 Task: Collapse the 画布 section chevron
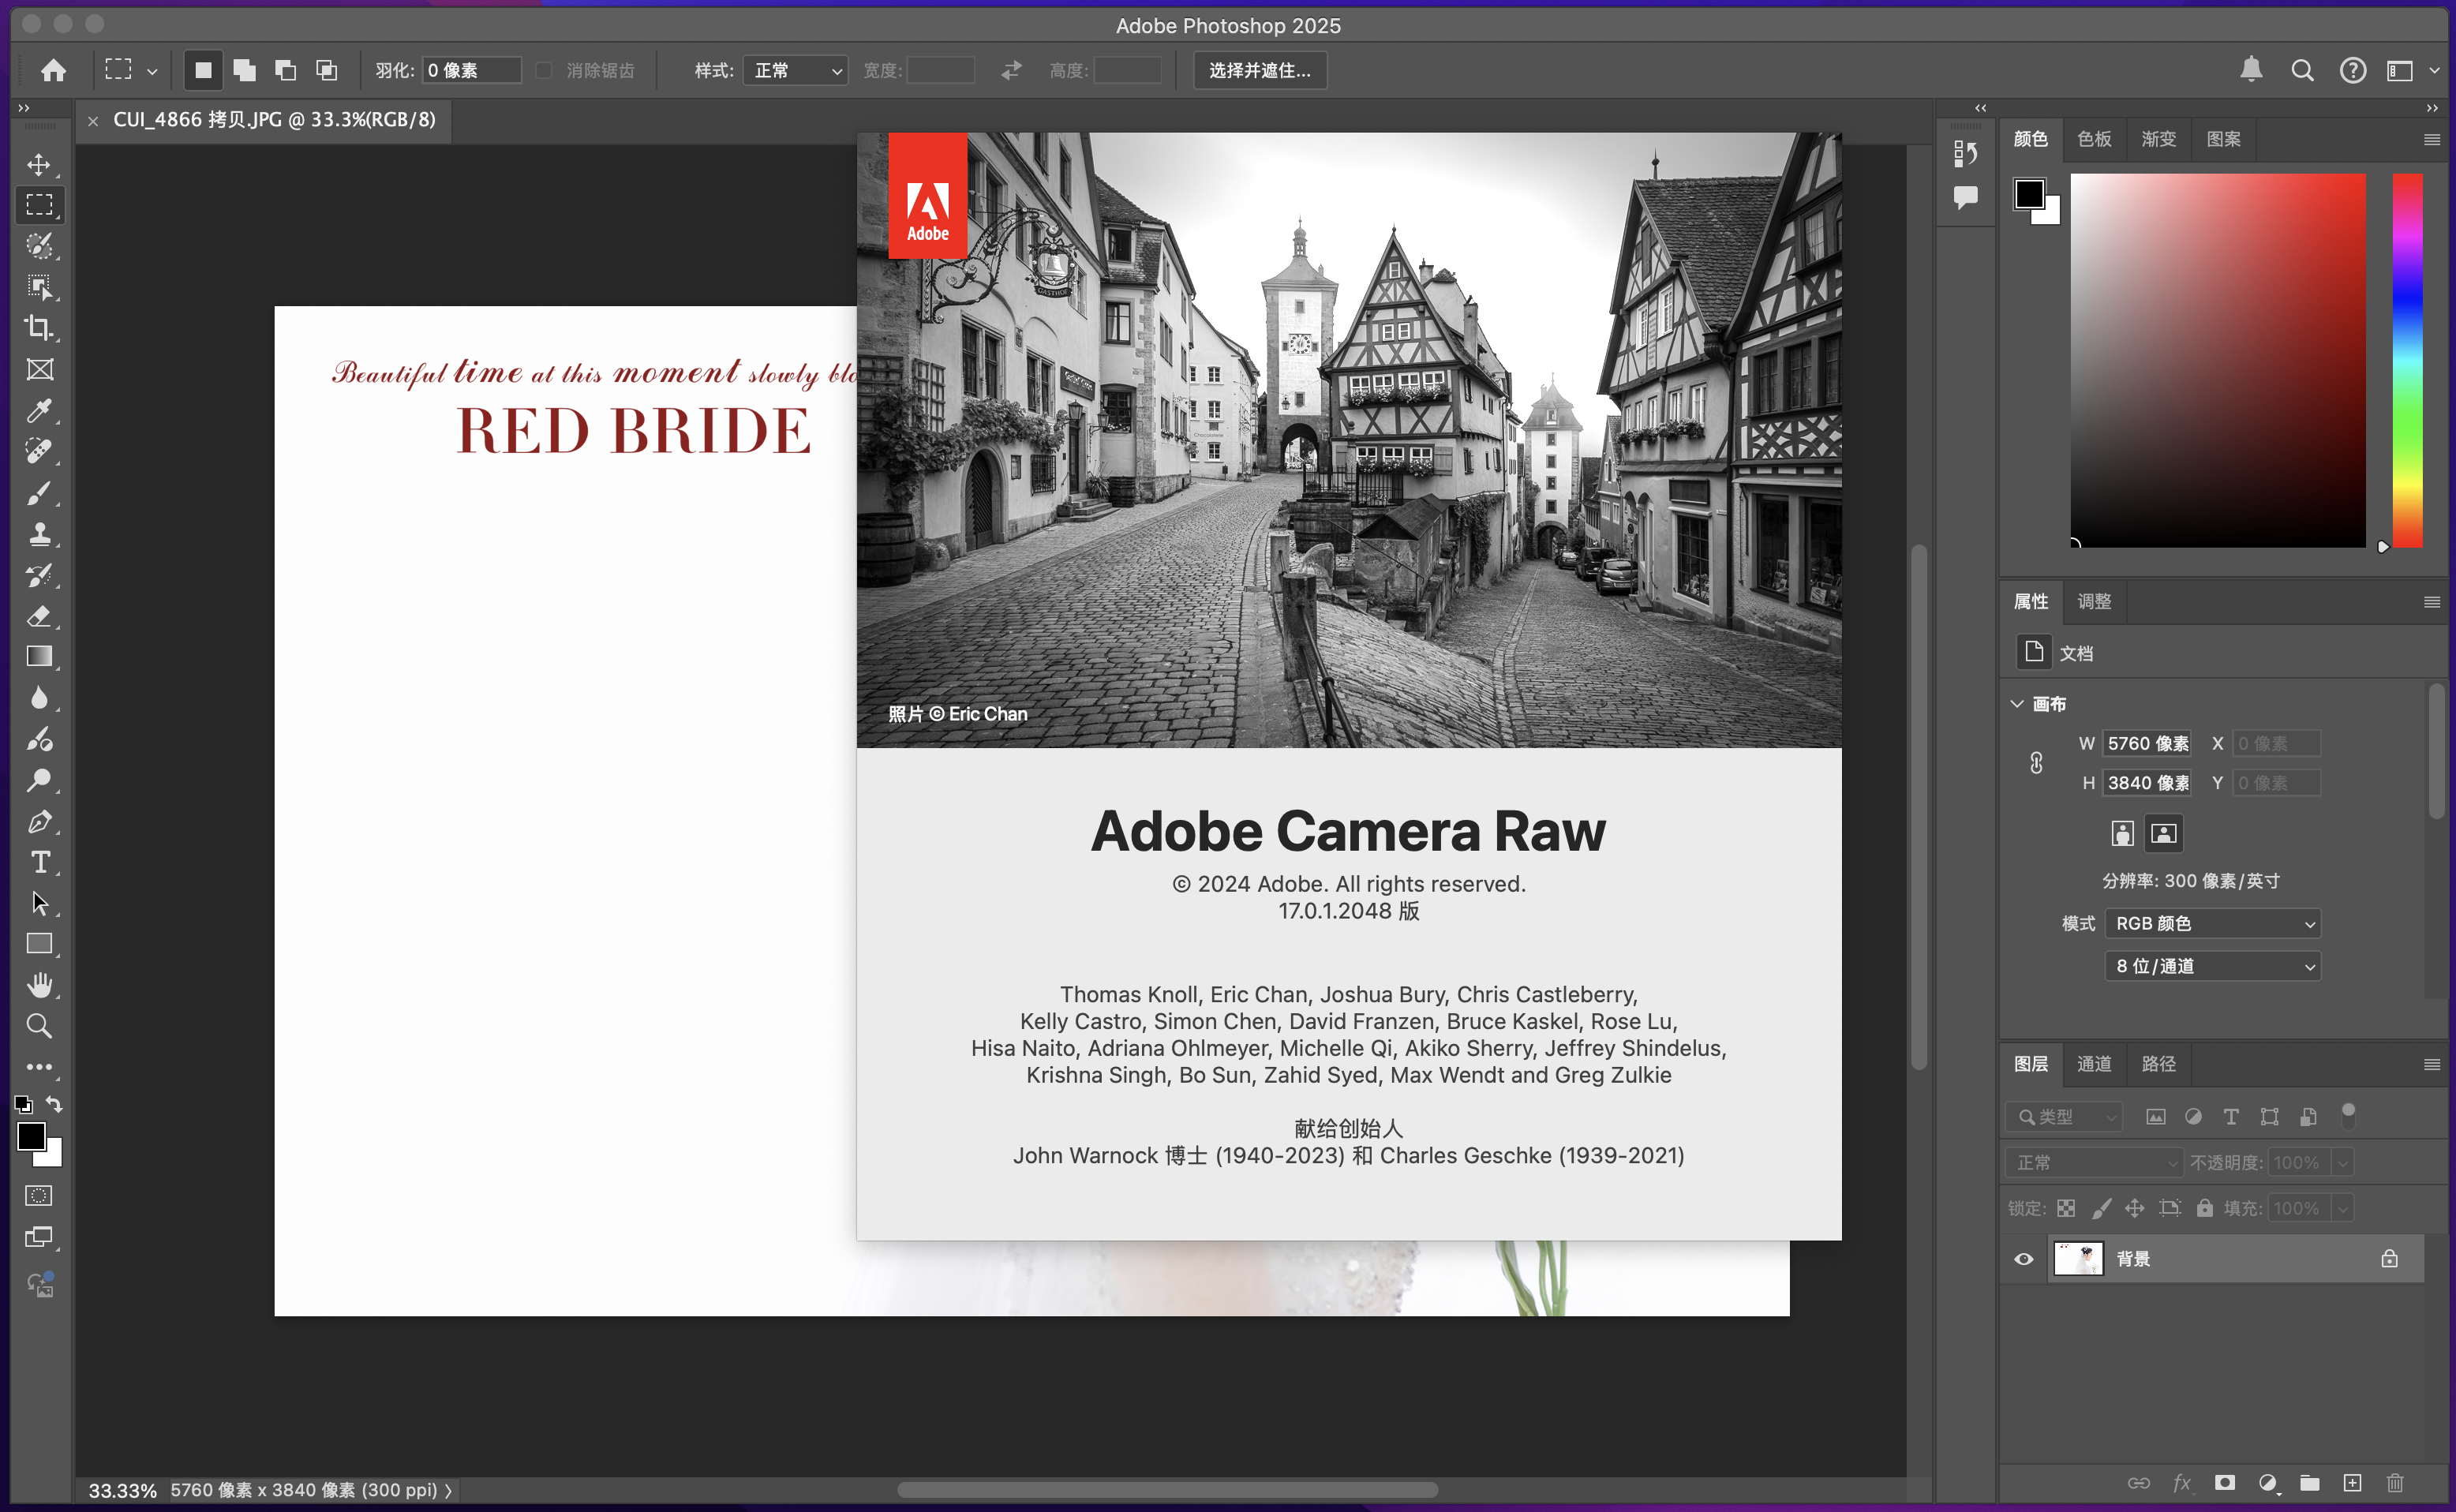click(2017, 704)
